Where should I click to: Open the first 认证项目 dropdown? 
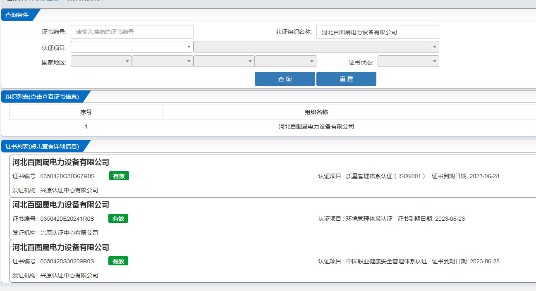132,47
